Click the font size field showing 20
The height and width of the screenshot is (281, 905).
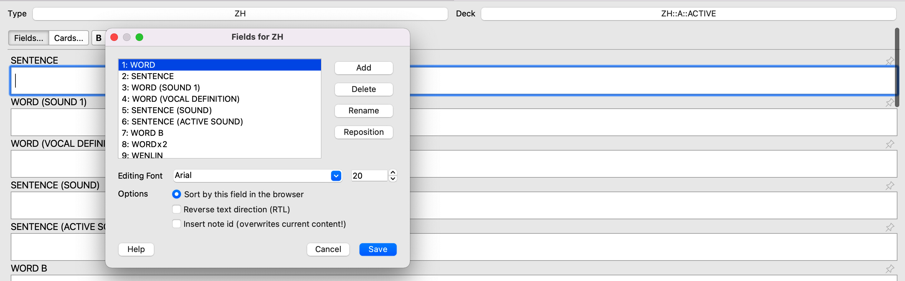tap(370, 175)
